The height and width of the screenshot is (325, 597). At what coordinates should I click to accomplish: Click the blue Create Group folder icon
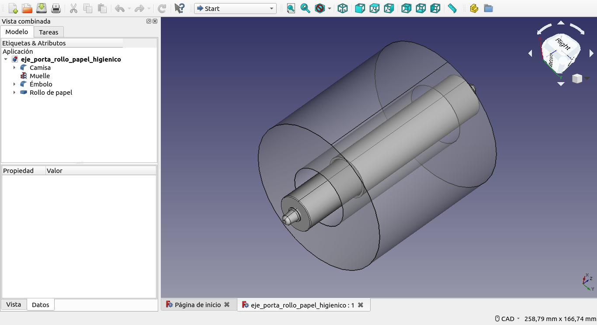pos(488,8)
